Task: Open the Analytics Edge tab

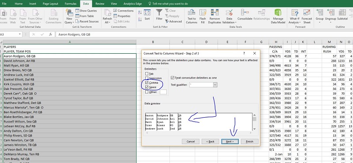Action: click(133, 4)
